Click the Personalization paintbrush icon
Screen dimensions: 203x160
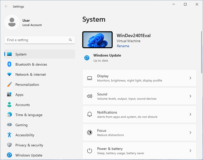[x=9, y=85]
